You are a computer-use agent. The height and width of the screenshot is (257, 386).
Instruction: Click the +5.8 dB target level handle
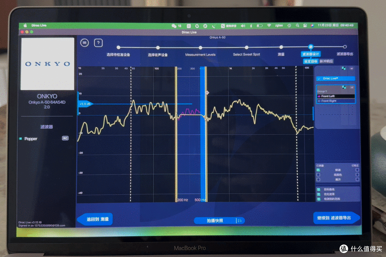(x=85, y=104)
